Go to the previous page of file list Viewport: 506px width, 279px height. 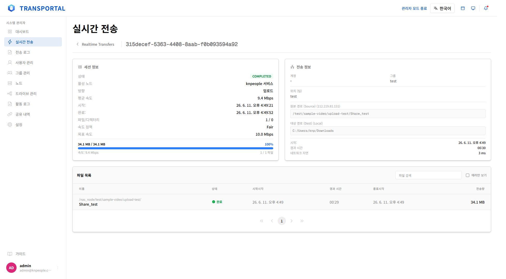(272, 221)
